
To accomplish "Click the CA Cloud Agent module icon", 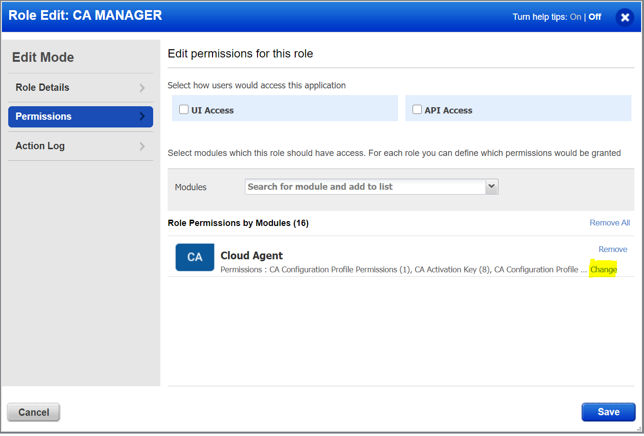I will click(x=195, y=257).
